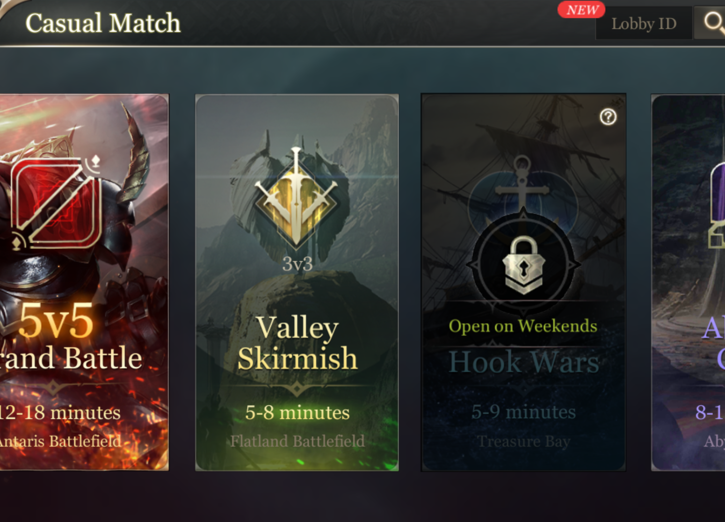The width and height of the screenshot is (725, 522).
Task: Tap the Antaris Battlefield map name
Action: 60,441
